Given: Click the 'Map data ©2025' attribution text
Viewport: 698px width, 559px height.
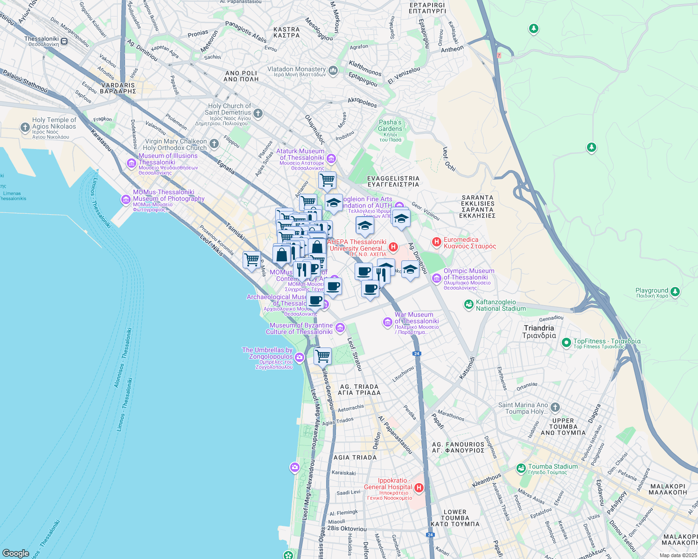Looking at the screenshot, I should click(678, 555).
